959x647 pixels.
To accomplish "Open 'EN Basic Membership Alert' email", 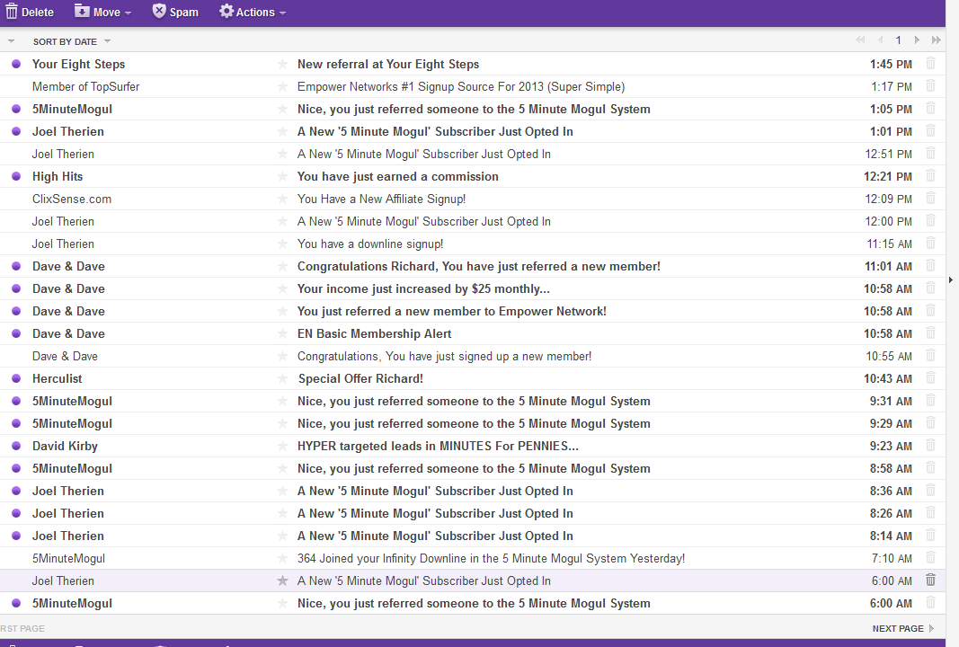I will [374, 333].
